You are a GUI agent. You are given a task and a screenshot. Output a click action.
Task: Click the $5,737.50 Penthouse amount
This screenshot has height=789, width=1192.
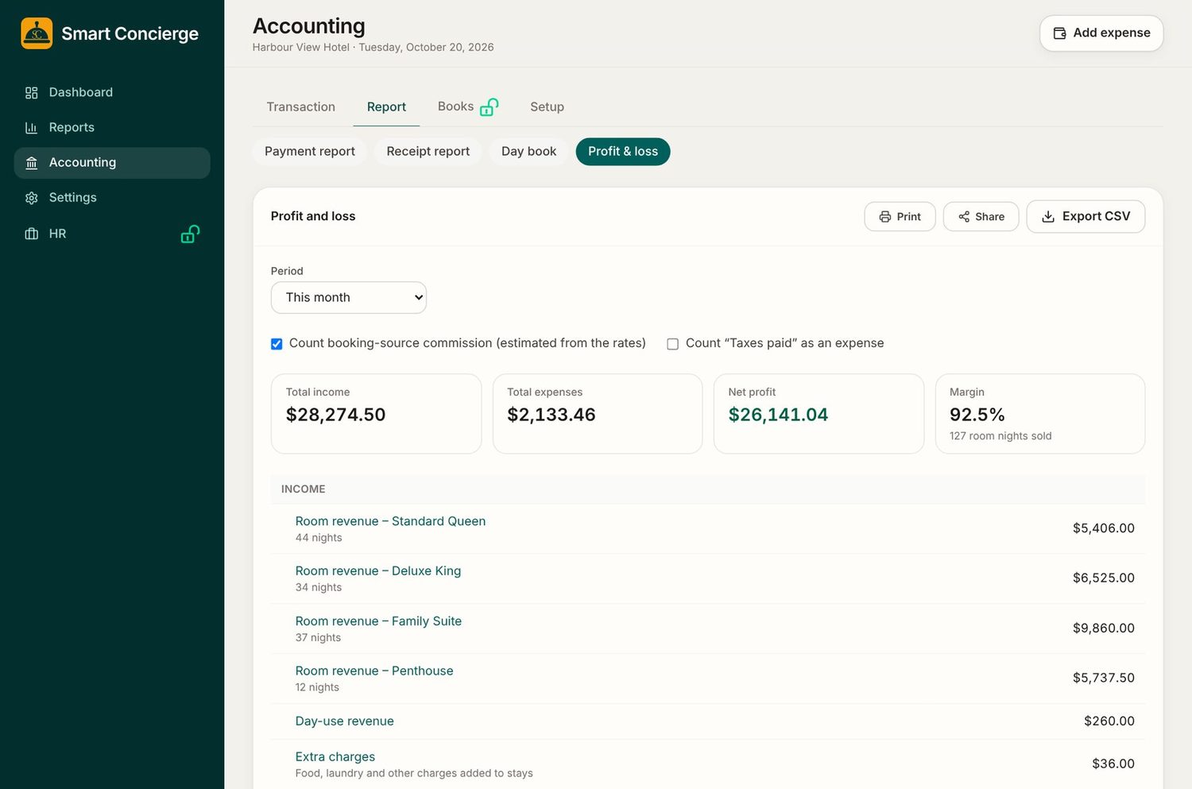point(1104,679)
